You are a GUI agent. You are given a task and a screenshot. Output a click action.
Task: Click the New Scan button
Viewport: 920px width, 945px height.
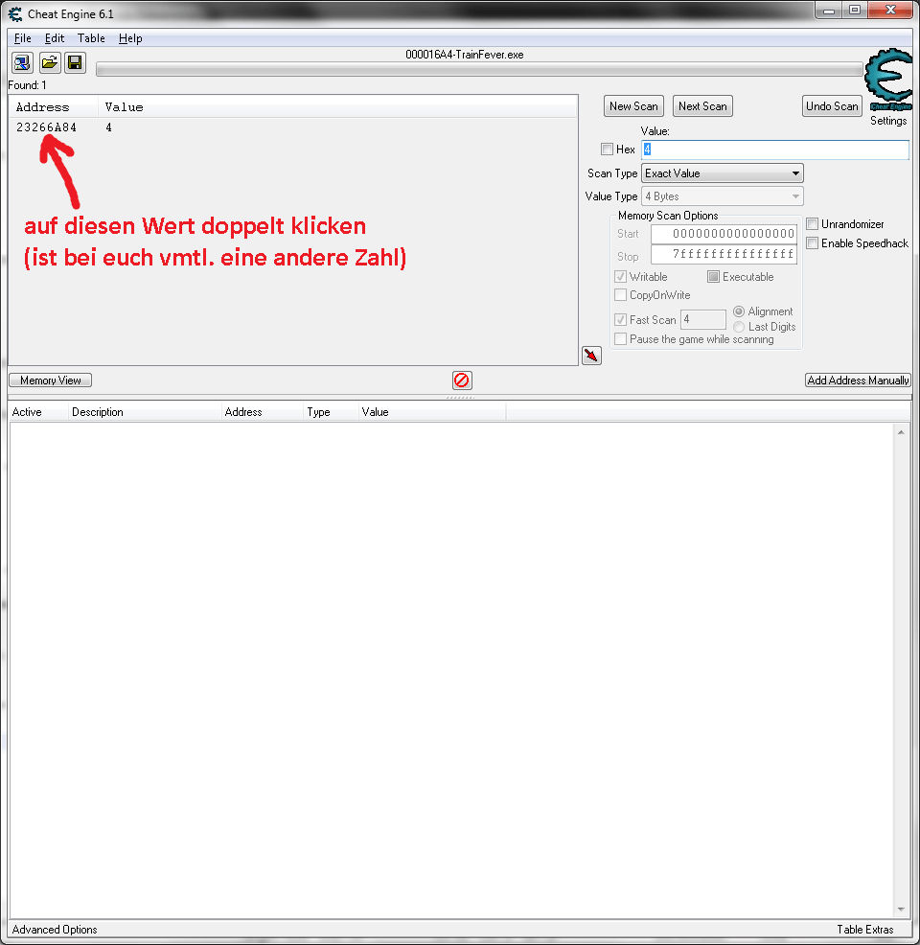[633, 106]
